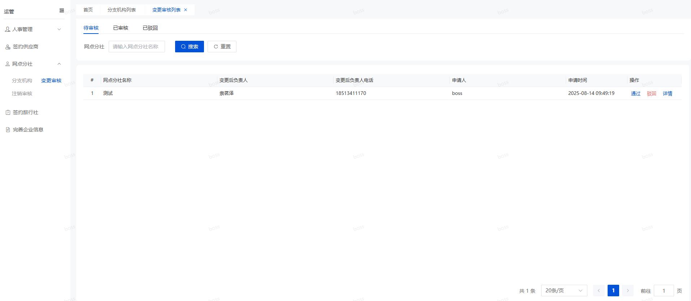Collapse the 网点分社 menu chevron
Image resolution: width=691 pixels, height=301 pixels.
click(x=59, y=64)
